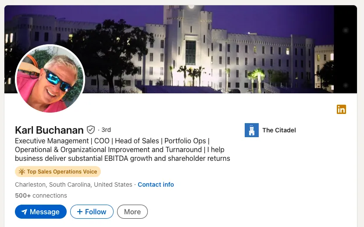Click the paper plane icon in Message
The image size is (364, 227).
pyautogui.click(x=24, y=212)
